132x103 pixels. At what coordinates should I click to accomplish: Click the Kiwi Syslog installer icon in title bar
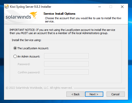pyautogui.click(x=7, y=7)
